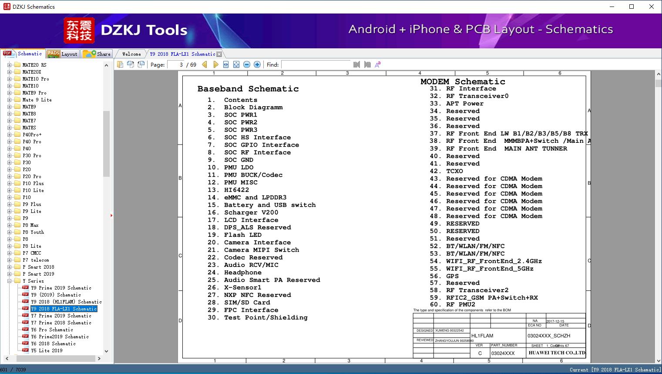662x374 pixels.
Task: Select the Y9 2018 FLA-LX1 Schematic document tab
Action: point(182,54)
